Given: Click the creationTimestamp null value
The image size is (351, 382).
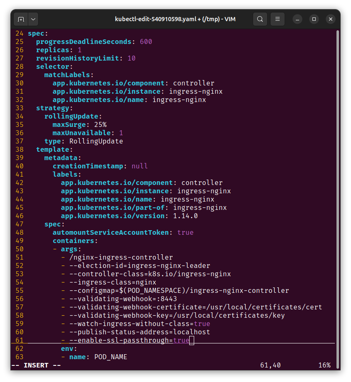Looking at the screenshot, I should tap(140, 166).
